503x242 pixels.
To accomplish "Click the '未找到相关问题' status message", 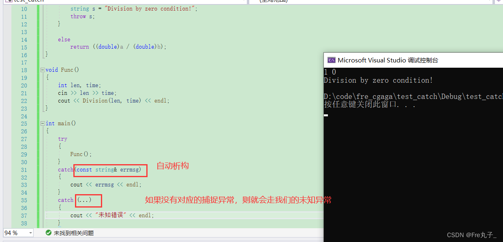I will coord(74,233).
